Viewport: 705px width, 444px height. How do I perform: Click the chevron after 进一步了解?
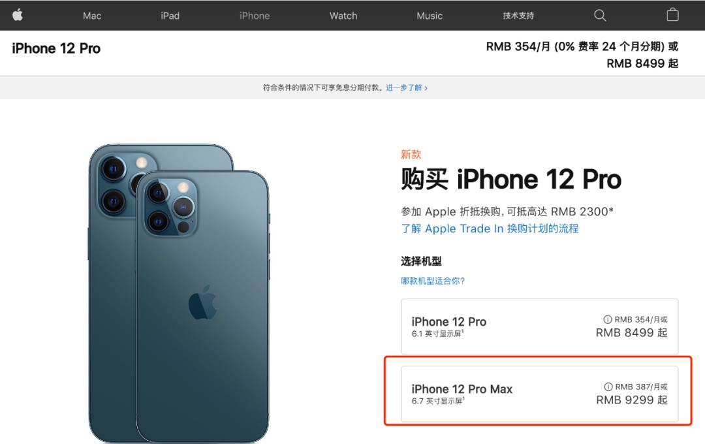tap(426, 88)
